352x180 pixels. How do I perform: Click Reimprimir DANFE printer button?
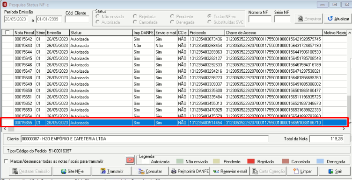pos(190,172)
